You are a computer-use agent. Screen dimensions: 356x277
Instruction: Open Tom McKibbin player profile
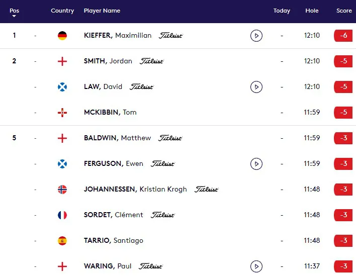pos(110,113)
